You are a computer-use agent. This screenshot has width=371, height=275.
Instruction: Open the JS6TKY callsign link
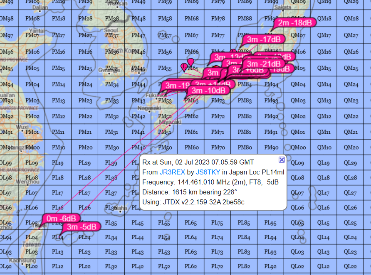(208, 172)
